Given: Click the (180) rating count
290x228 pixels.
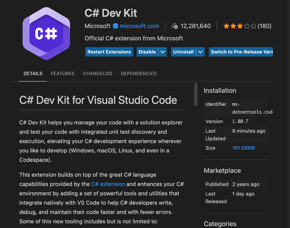Looking at the screenshot, I should (x=265, y=26).
